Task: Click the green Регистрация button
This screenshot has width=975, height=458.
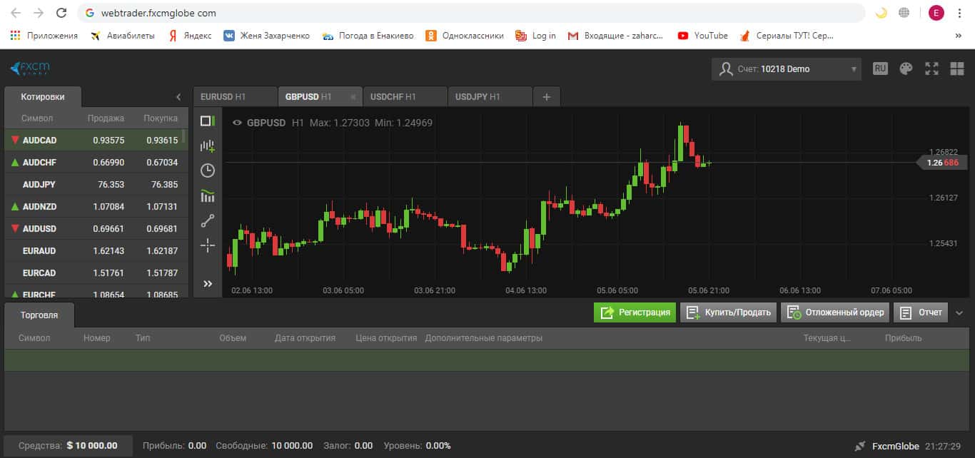Action: 635,312
